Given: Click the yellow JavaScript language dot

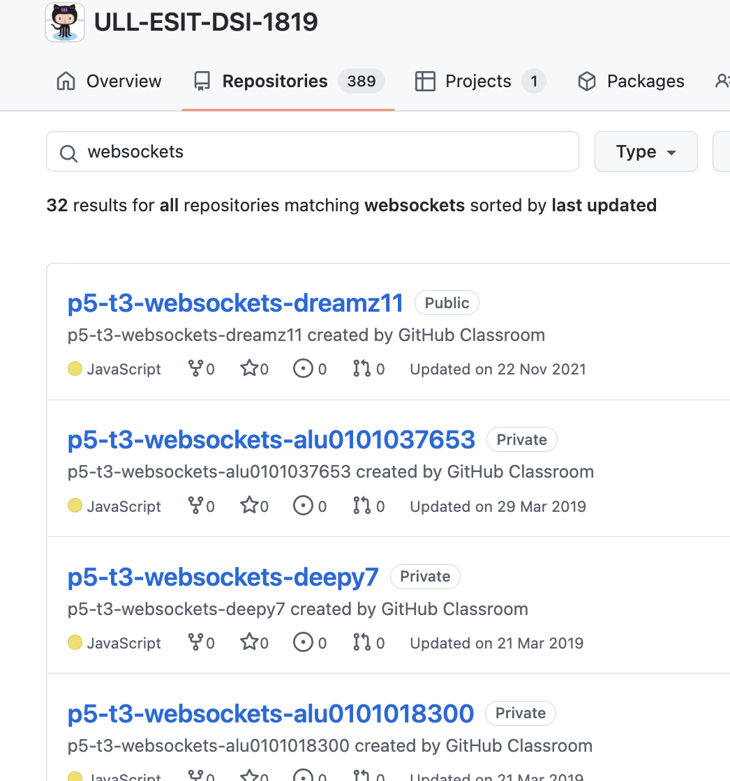Looking at the screenshot, I should tap(75, 368).
